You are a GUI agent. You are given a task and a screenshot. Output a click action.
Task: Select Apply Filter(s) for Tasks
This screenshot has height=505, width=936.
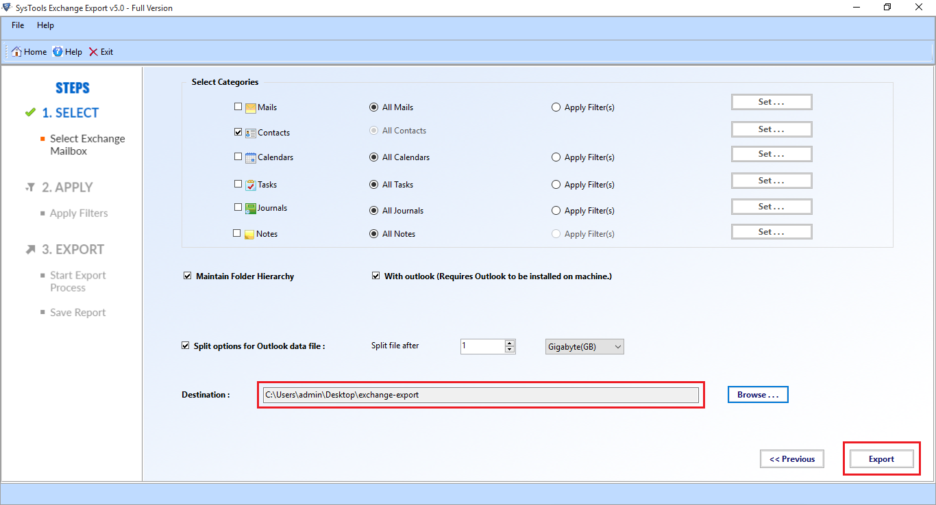point(556,185)
